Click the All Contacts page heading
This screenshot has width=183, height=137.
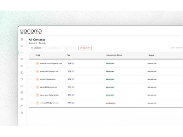coord(37,39)
